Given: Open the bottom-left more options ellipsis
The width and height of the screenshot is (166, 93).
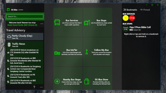Looking at the screenshot, I should 41,87.
